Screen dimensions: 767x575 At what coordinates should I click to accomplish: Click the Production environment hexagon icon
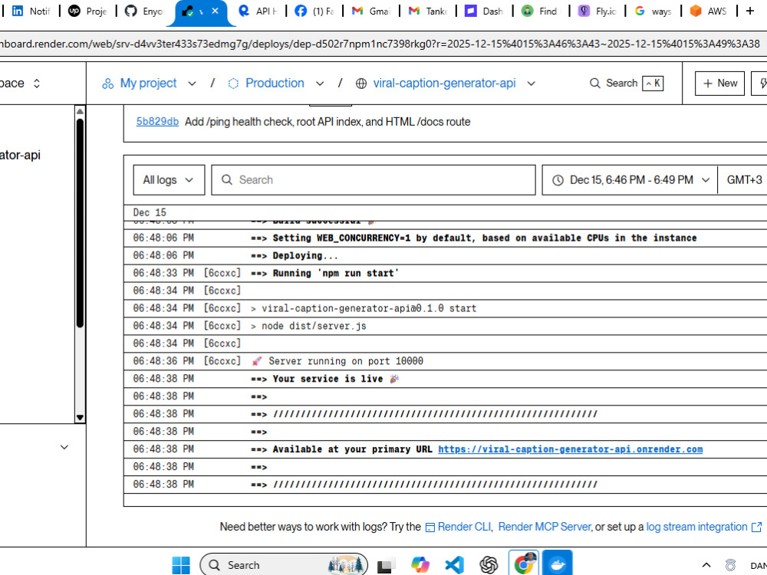point(233,84)
